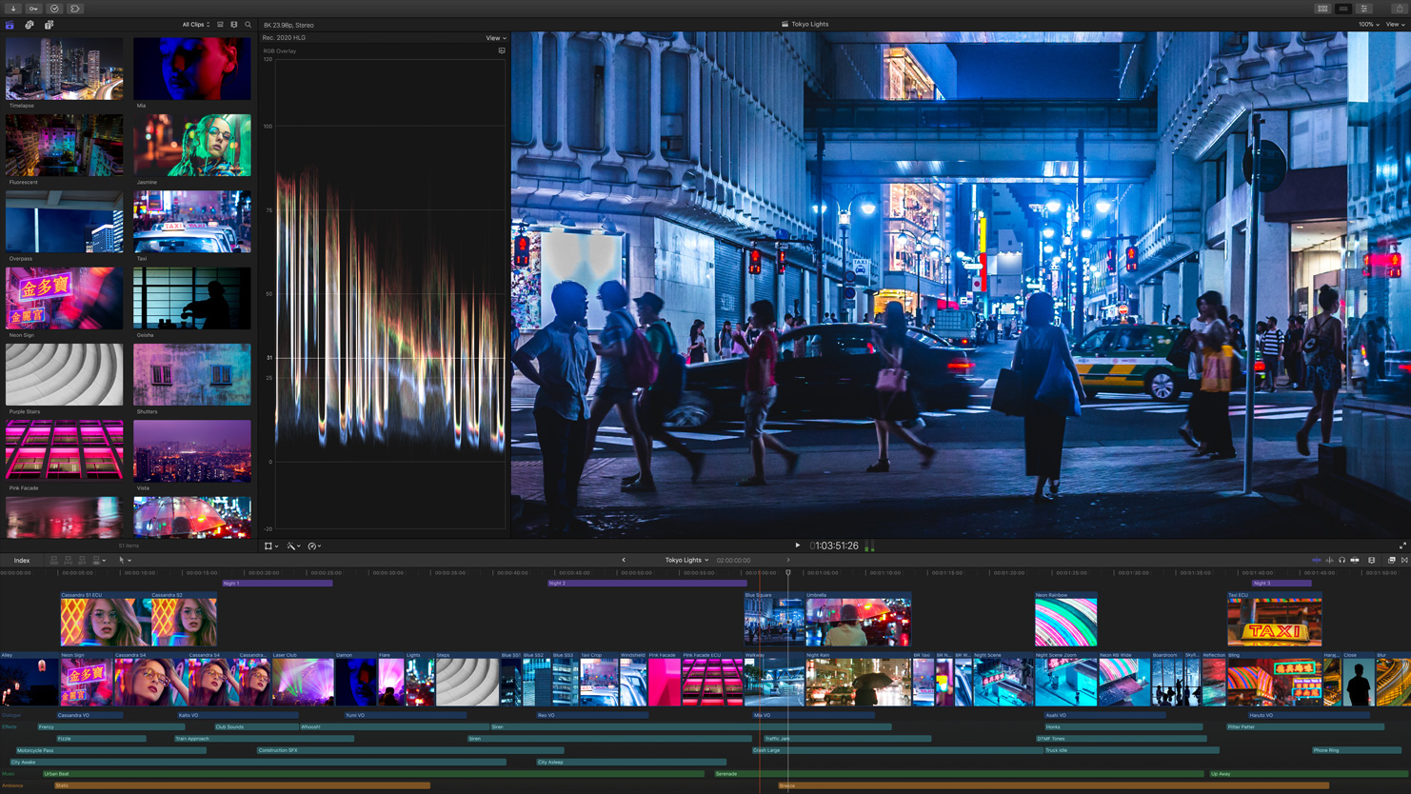Toggle the timeline panel visibility
The image size is (1411, 794).
(1343, 9)
